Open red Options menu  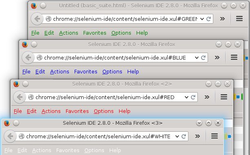tap(104, 111)
